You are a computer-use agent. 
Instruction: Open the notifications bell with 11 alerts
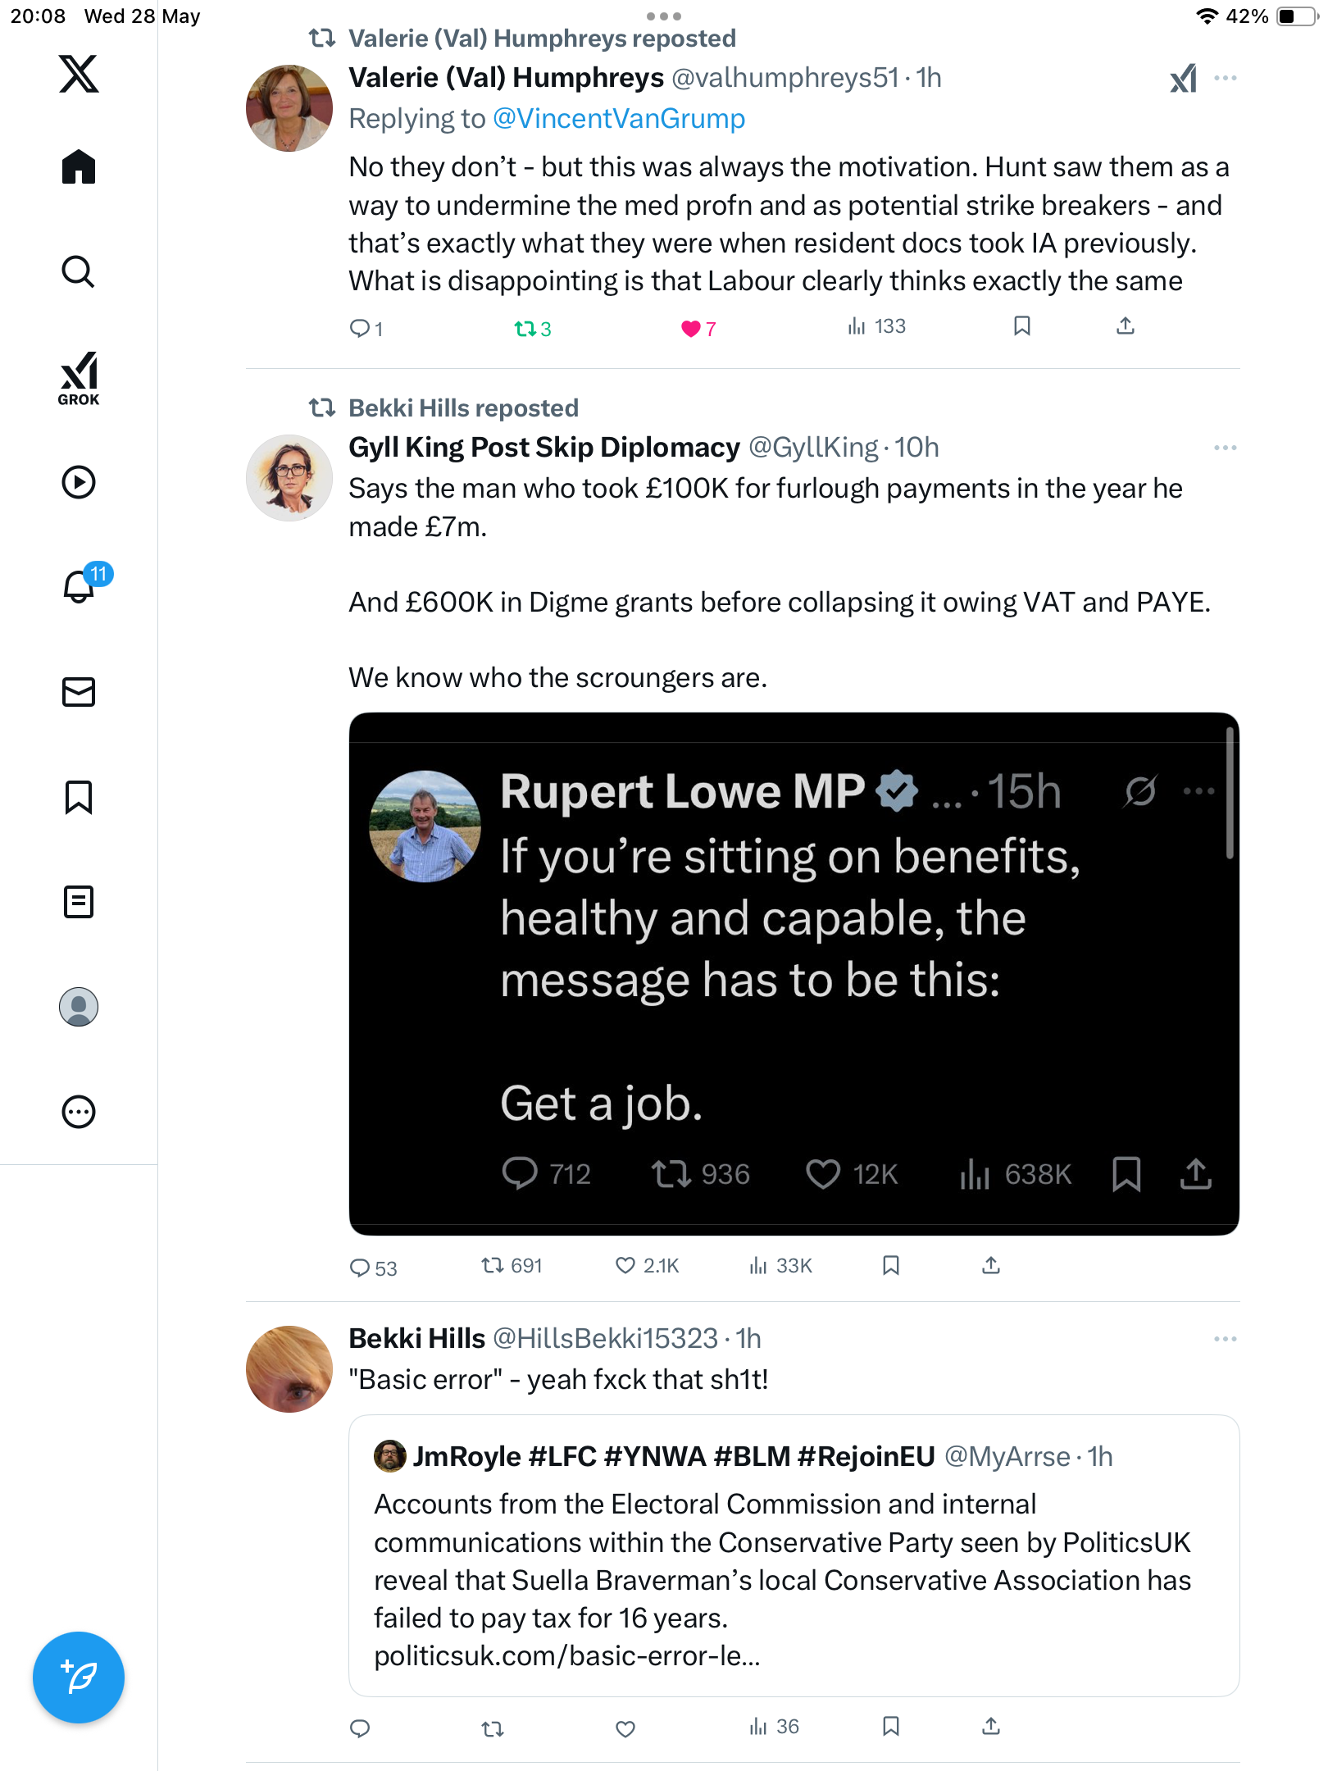(x=82, y=585)
